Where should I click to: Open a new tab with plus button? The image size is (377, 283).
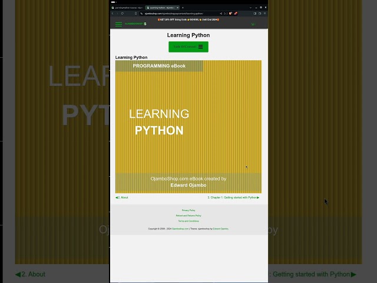click(183, 8)
